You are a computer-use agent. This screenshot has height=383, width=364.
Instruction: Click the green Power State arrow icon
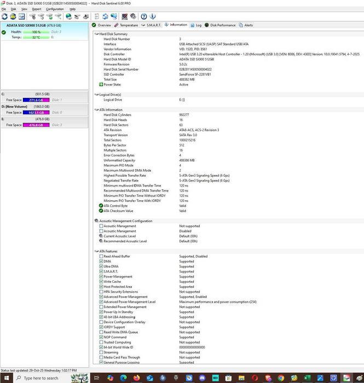tap(101, 84)
